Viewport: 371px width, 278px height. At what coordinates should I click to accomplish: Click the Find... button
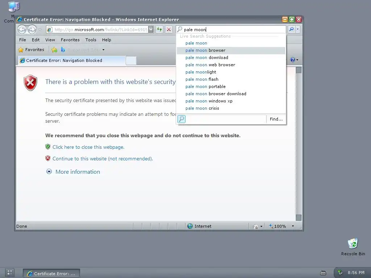tap(276, 119)
